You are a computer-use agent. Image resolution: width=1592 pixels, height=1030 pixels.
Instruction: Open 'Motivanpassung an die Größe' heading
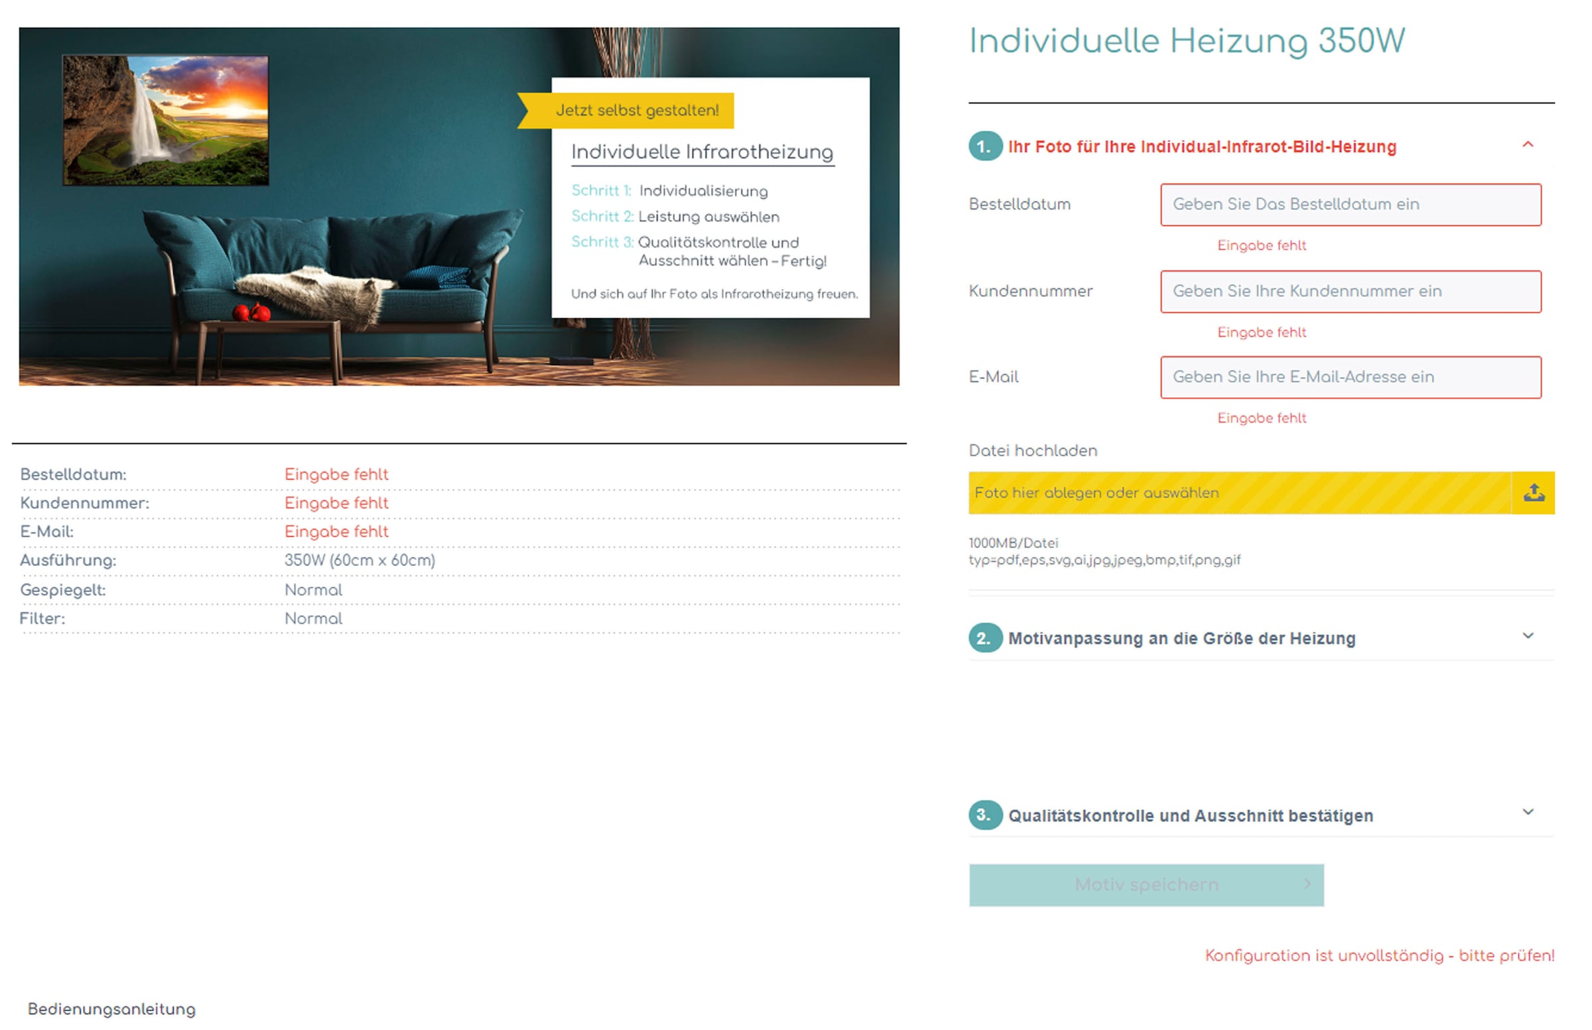pyautogui.click(x=1181, y=638)
